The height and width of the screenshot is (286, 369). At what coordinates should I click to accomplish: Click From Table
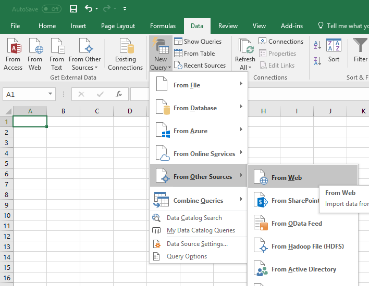(194, 54)
